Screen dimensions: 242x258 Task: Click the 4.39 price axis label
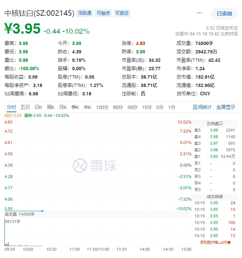(8, 165)
